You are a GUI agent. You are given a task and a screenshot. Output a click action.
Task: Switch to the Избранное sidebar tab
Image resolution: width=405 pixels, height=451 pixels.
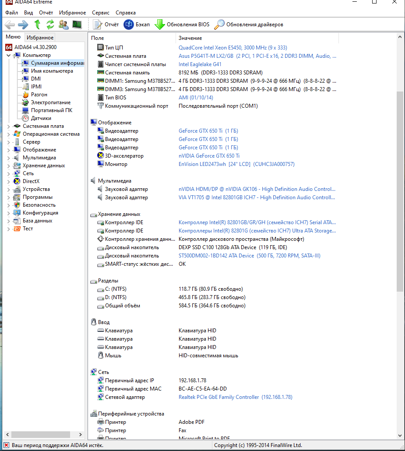click(40, 38)
